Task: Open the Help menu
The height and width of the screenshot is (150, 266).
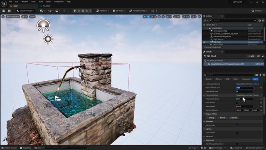Action: coord(69,2)
